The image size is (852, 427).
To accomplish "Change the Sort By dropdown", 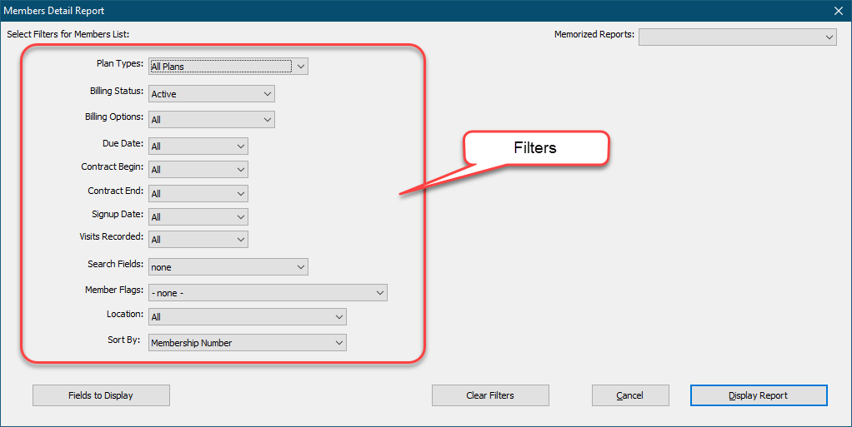I will coord(247,343).
